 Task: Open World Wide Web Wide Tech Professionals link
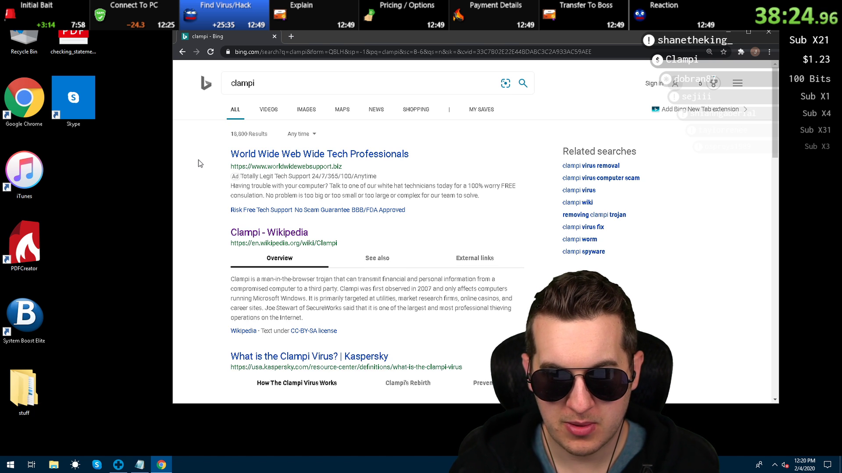pyautogui.click(x=319, y=154)
